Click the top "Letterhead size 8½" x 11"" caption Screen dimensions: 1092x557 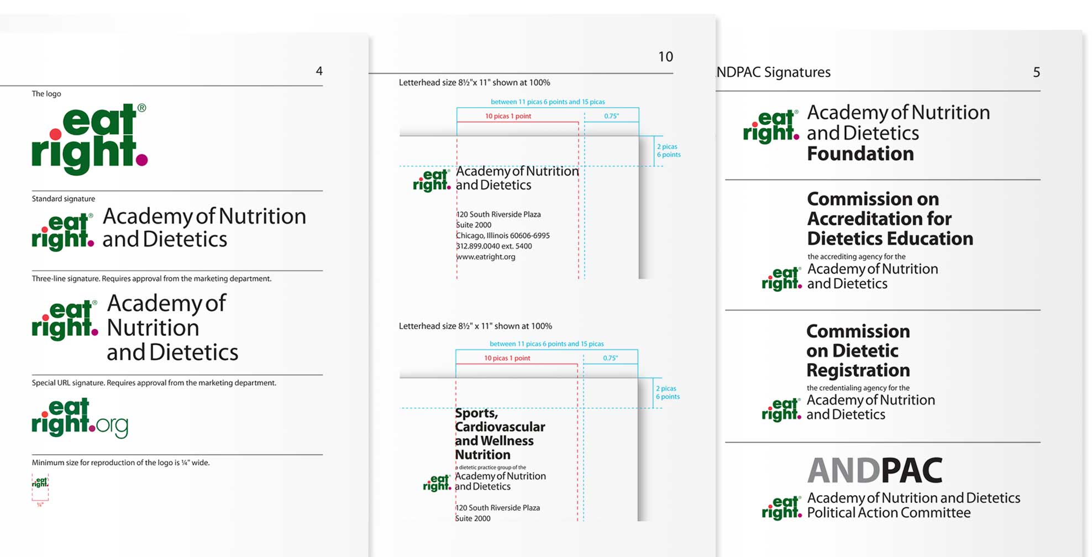(x=474, y=82)
